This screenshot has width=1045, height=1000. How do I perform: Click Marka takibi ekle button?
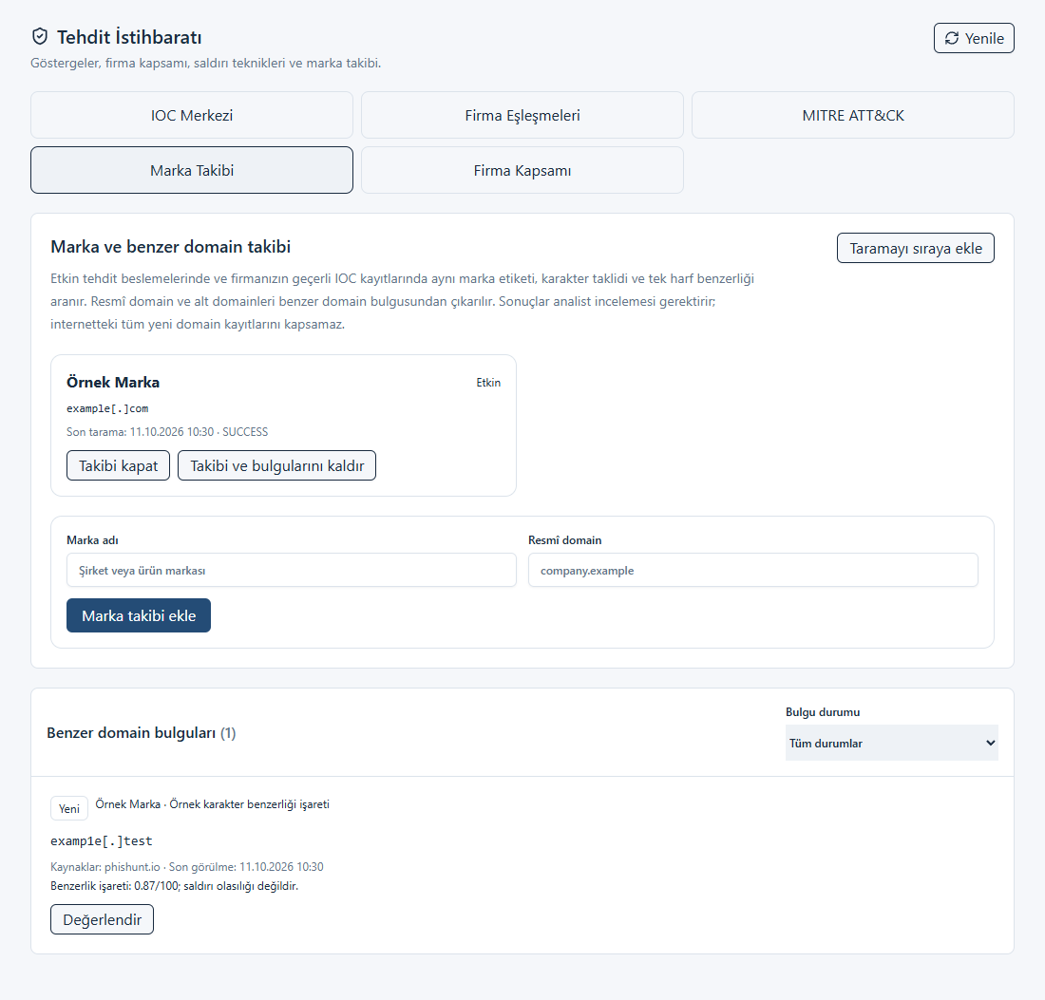139,615
